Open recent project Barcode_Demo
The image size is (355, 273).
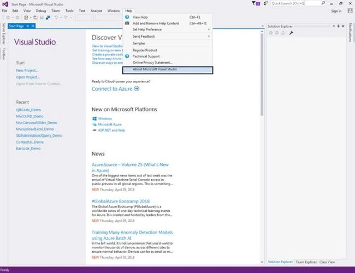tap(28, 149)
